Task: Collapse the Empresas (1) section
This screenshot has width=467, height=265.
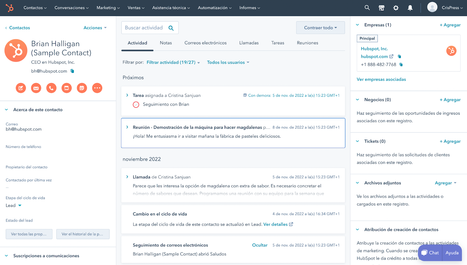Action: coord(358,25)
